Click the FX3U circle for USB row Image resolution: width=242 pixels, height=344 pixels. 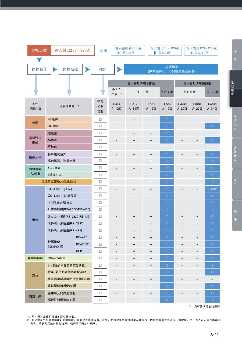[x=167, y=251]
